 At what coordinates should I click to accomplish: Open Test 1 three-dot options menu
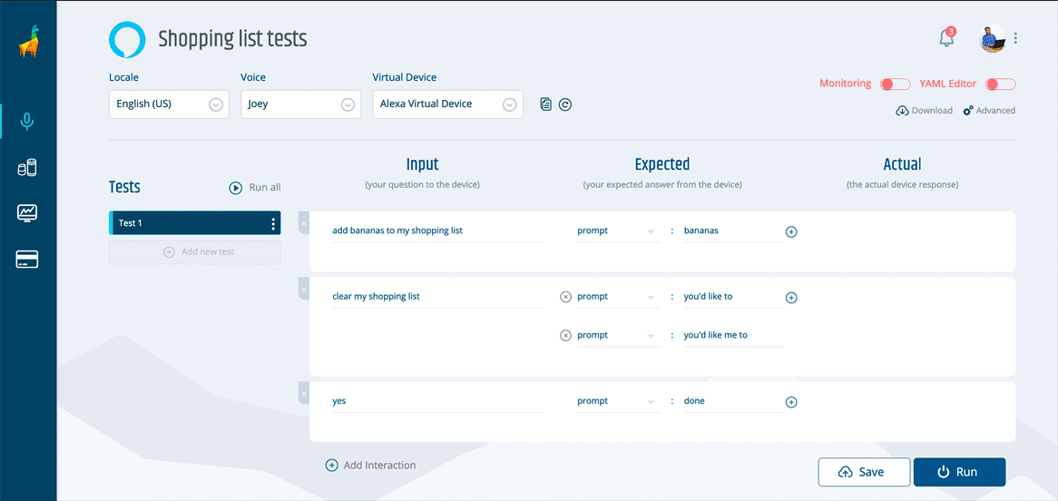coord(272,223)
